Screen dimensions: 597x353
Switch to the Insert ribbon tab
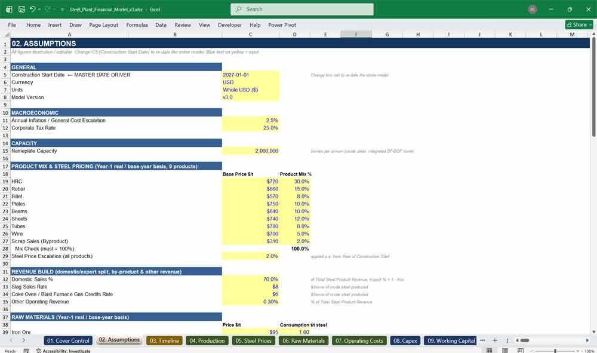[55, 24]
